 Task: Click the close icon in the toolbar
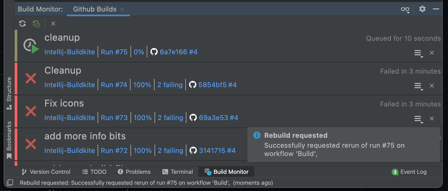coord(53,23)
